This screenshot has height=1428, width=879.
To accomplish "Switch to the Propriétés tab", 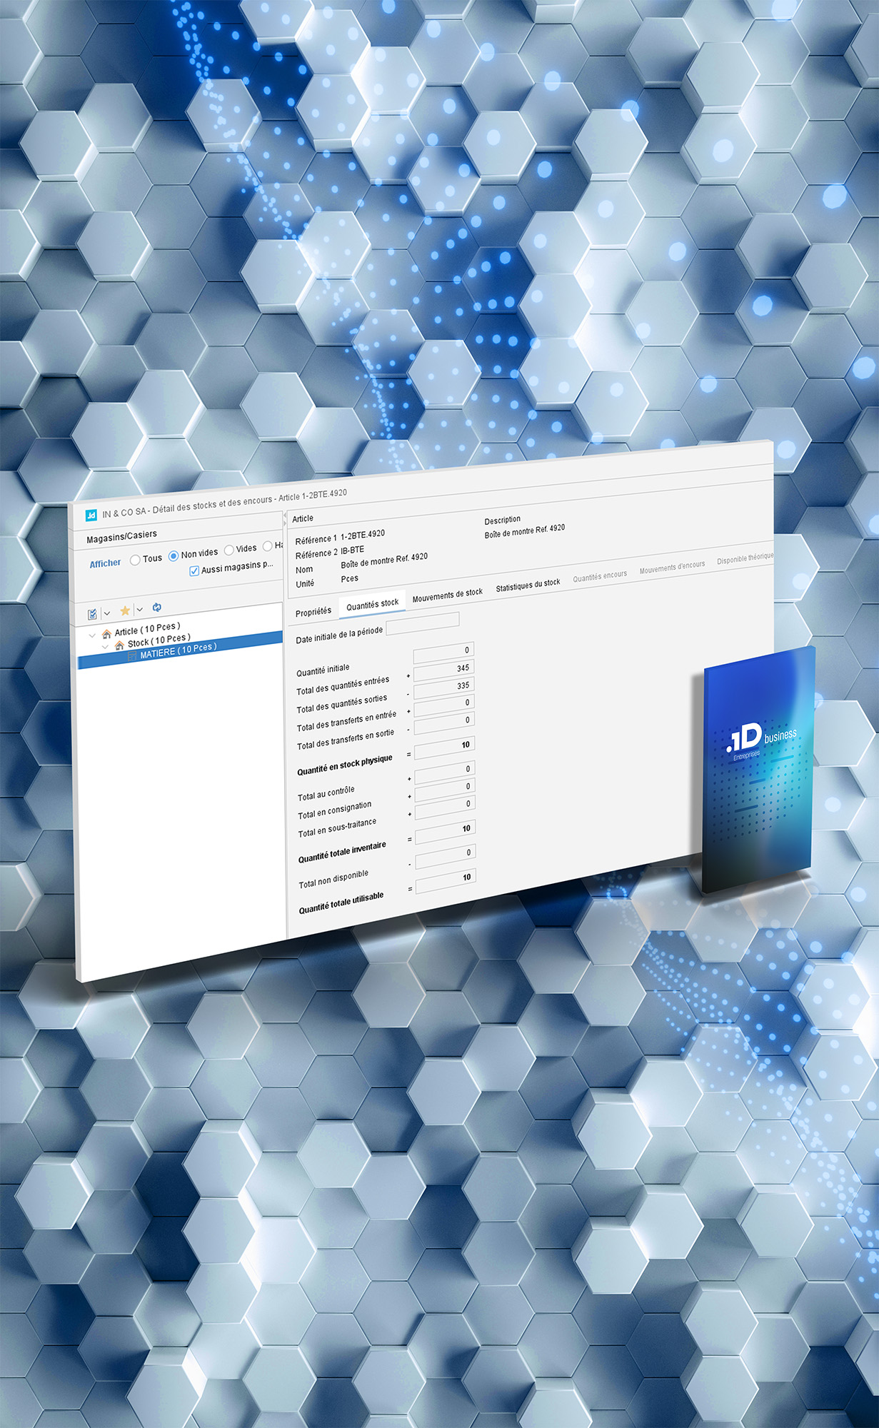I will click(313, 612).
